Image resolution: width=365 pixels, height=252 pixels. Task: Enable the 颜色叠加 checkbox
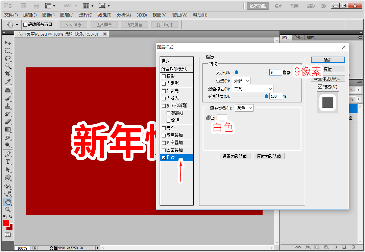click(164, 135)
